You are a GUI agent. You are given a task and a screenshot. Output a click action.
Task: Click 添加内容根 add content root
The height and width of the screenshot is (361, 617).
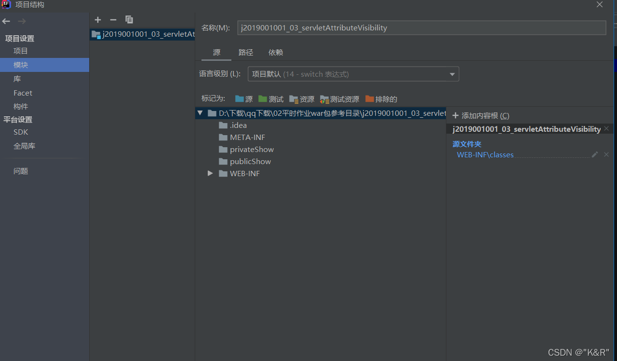pyautogui.click(x=481, y=116)
